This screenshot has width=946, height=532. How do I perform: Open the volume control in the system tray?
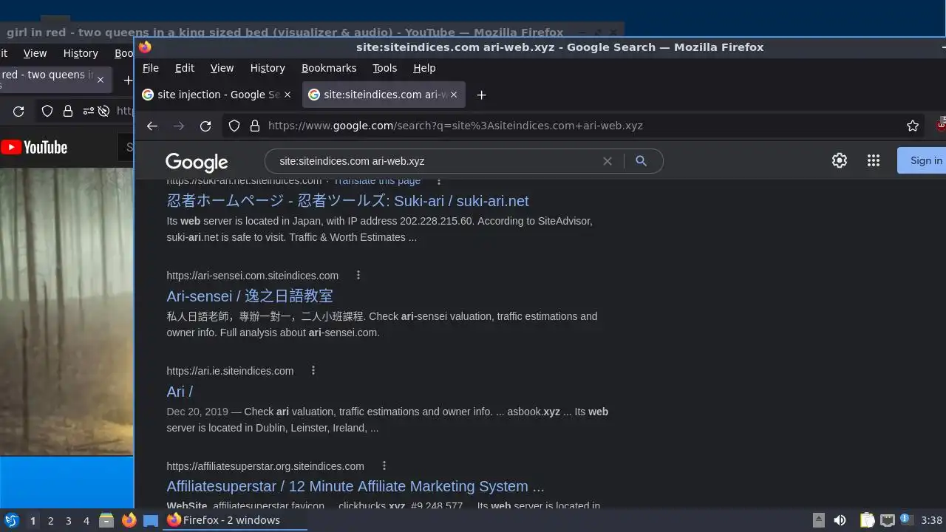pyautogui.click(x=840, y=520)
